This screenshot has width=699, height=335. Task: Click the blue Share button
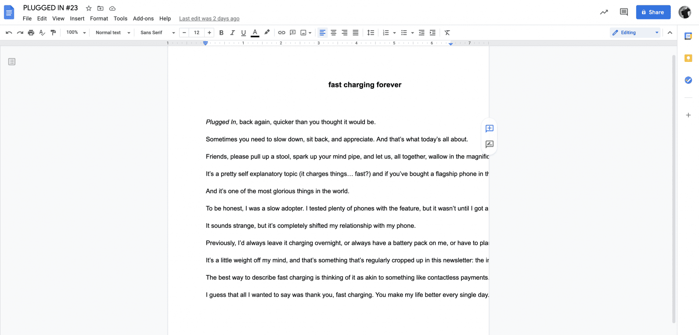653,12
